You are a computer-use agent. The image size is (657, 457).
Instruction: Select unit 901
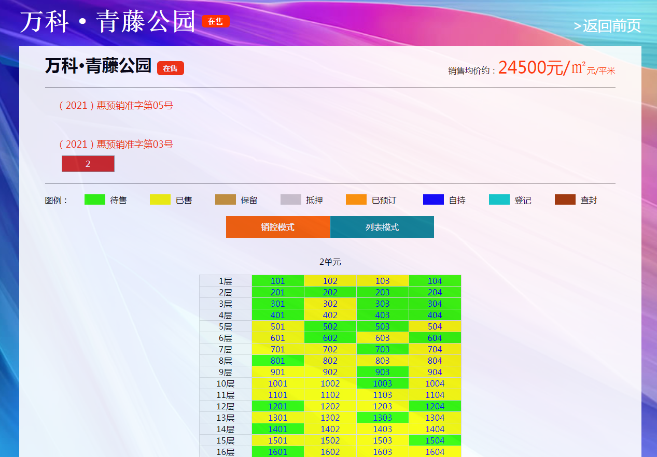point(278,372)
